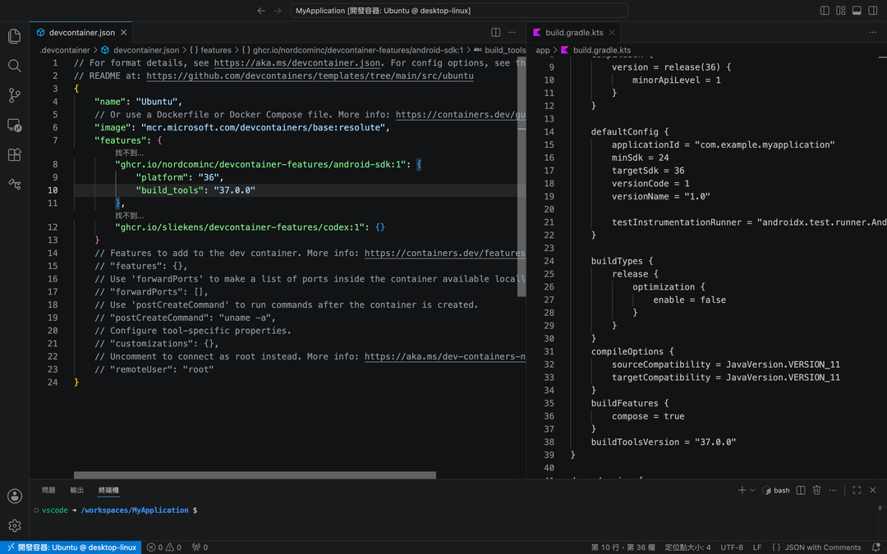Open the Remote Explorer view
This screenshot has height=554, width=887.
click(x=15, y=125)
